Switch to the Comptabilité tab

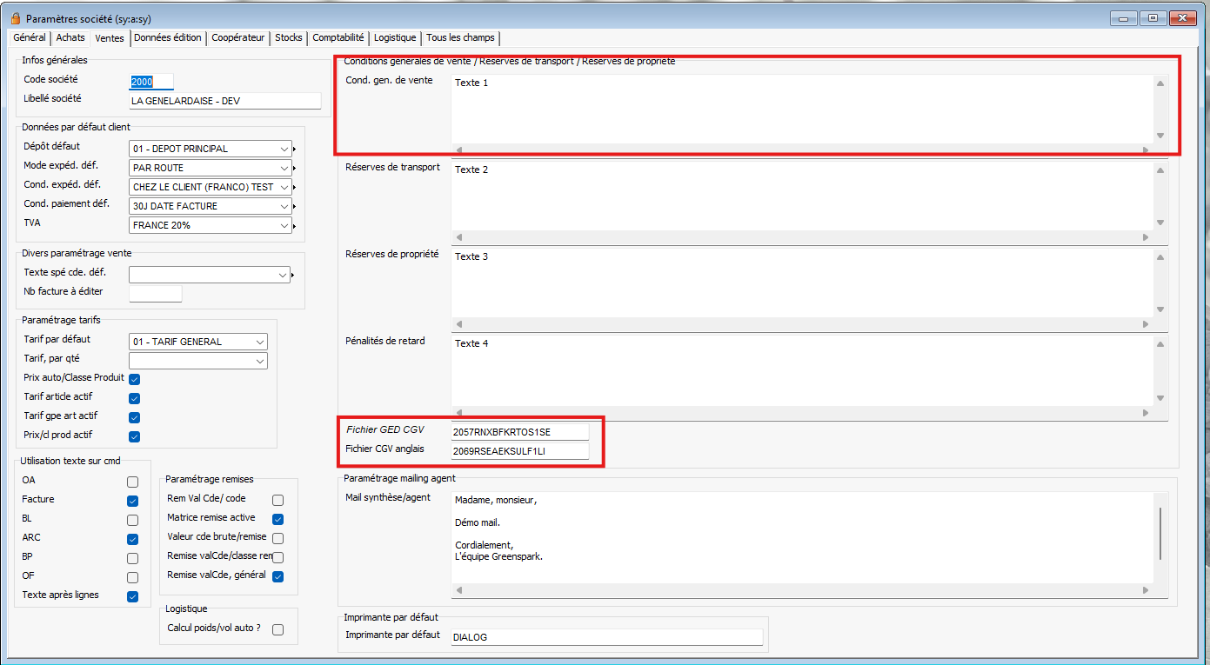[338, 38]
